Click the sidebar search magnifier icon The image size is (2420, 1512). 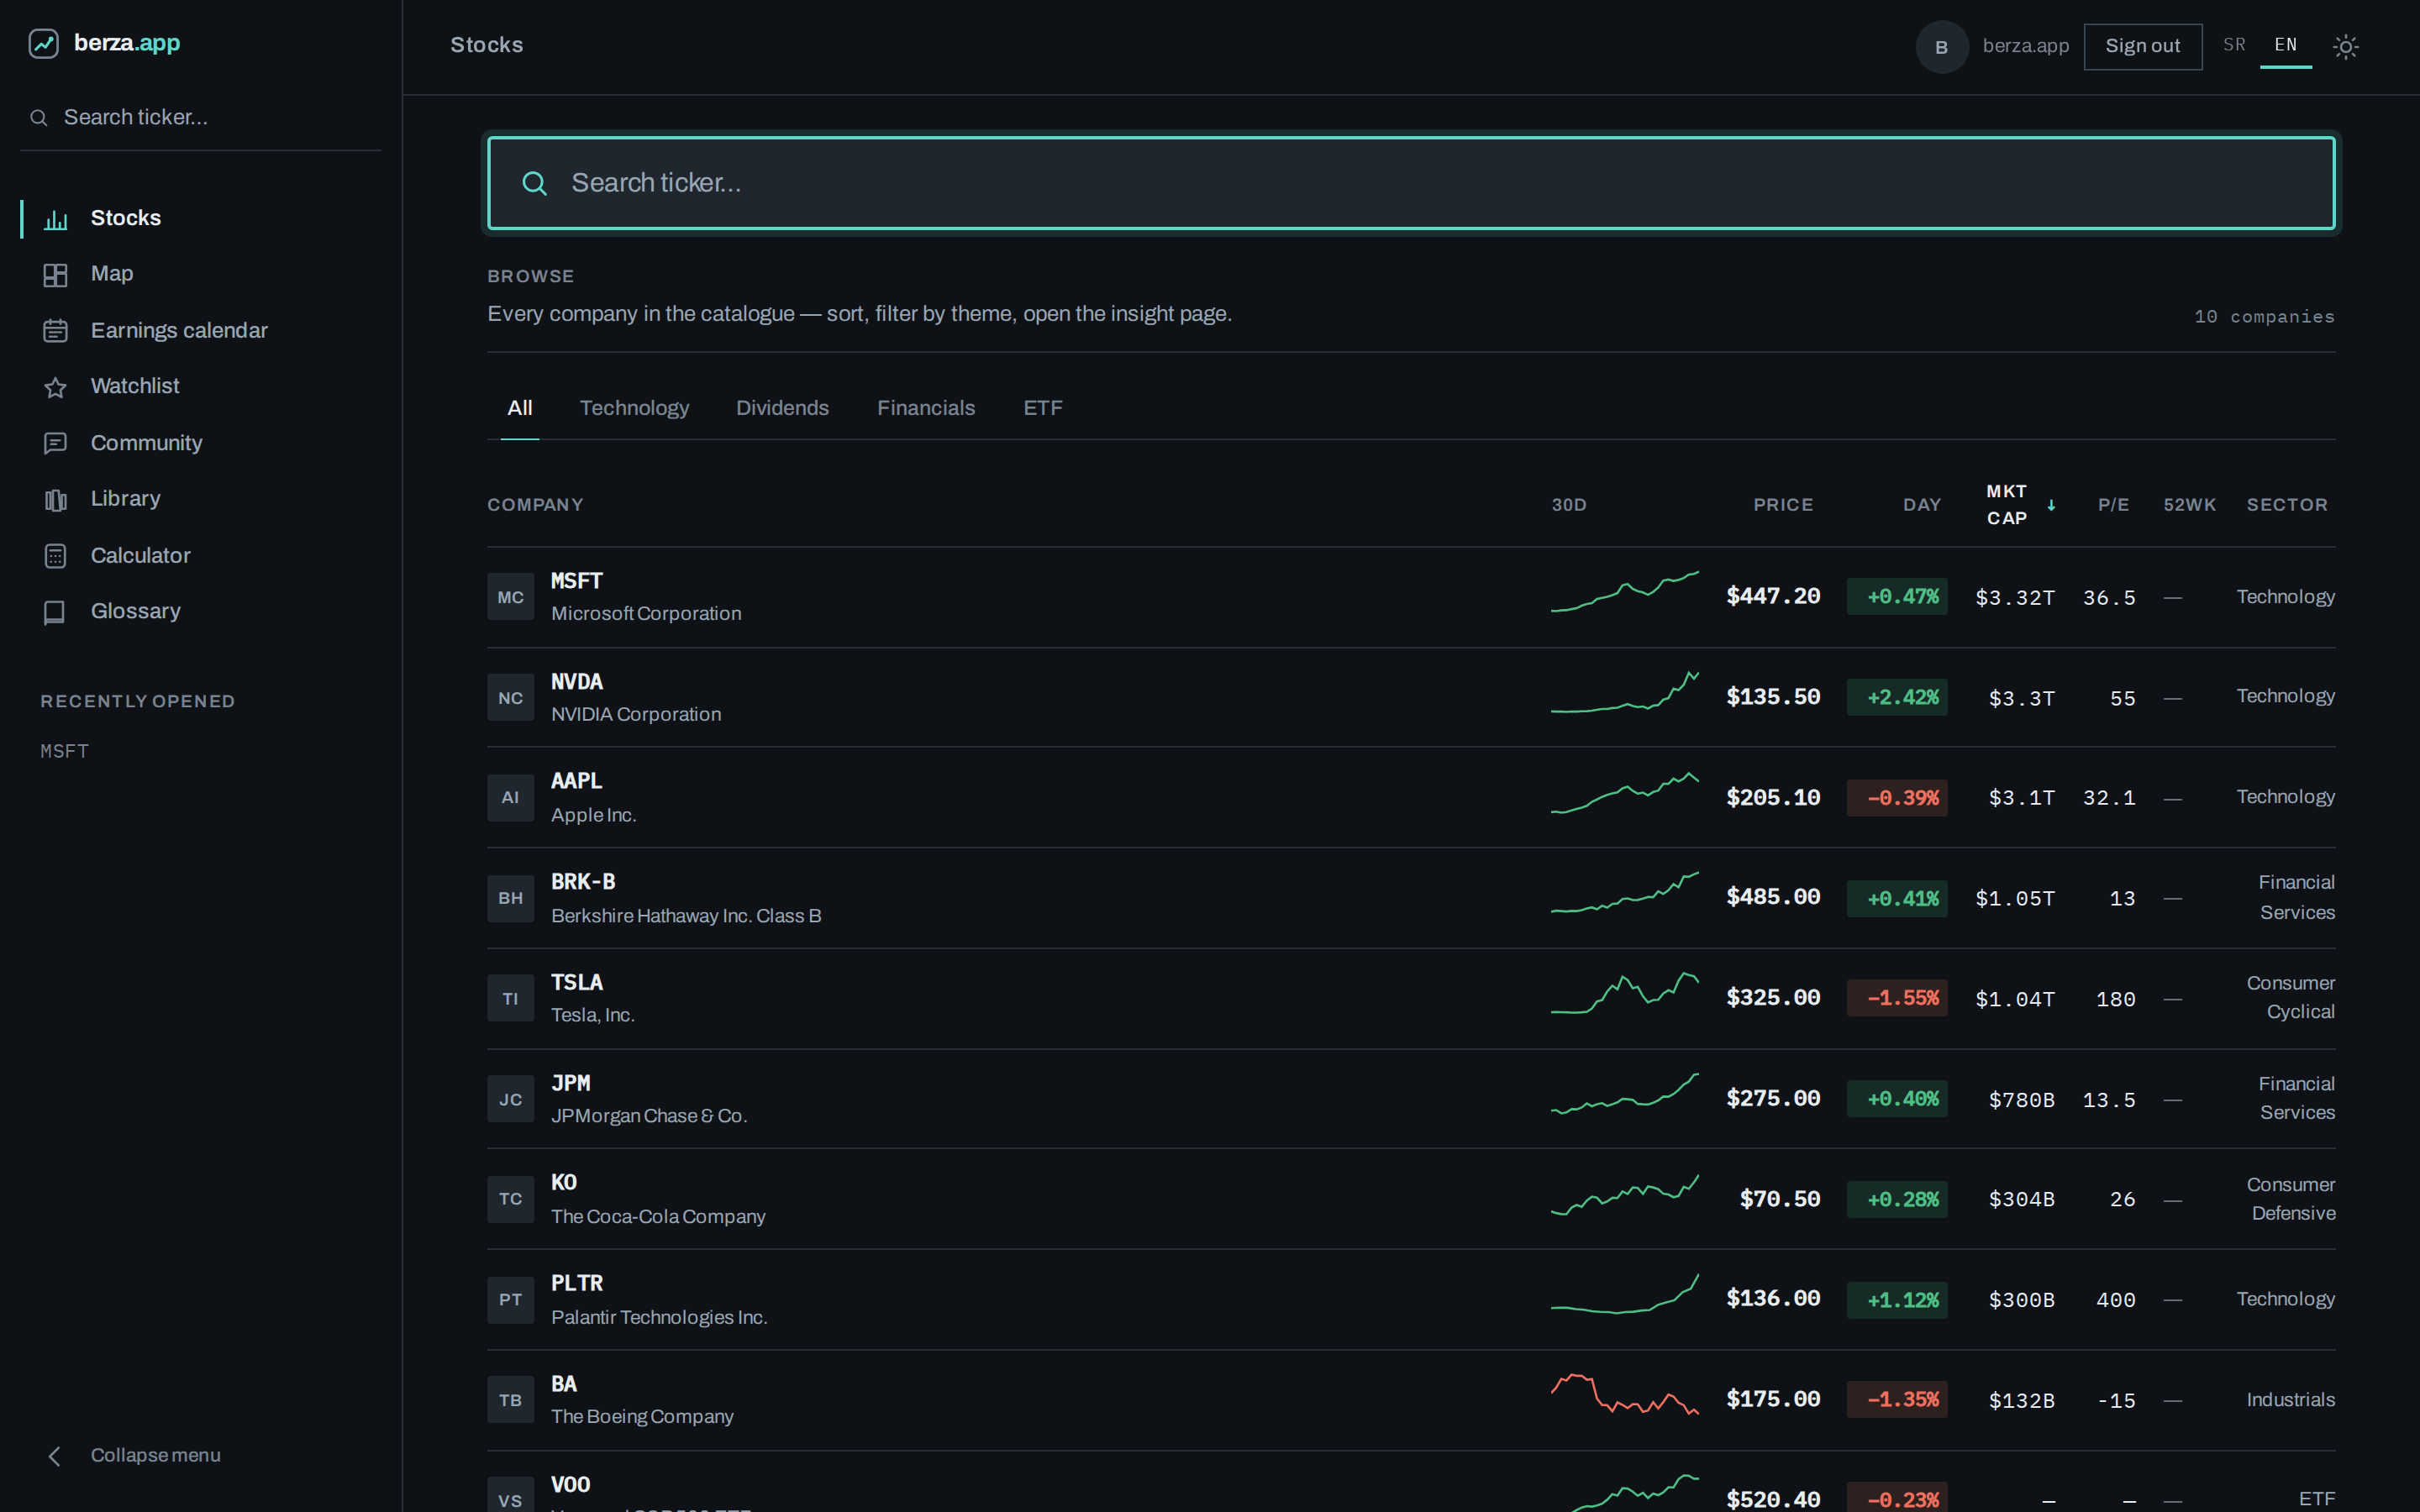tap(39, 118)
